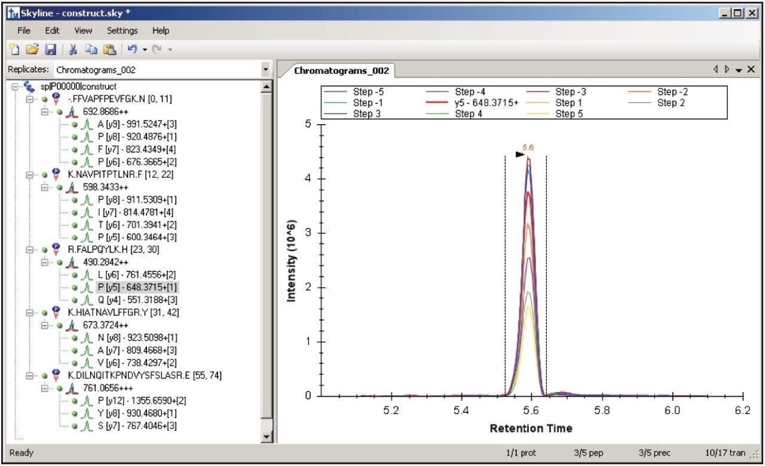The height and width of the screenshot is (466, 765).
Task: Click the Undo arrow toolbar icon
Action: tap(132, 50)
